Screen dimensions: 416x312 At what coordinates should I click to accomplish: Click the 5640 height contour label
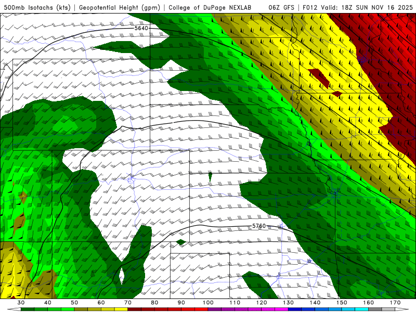point(141,28)
